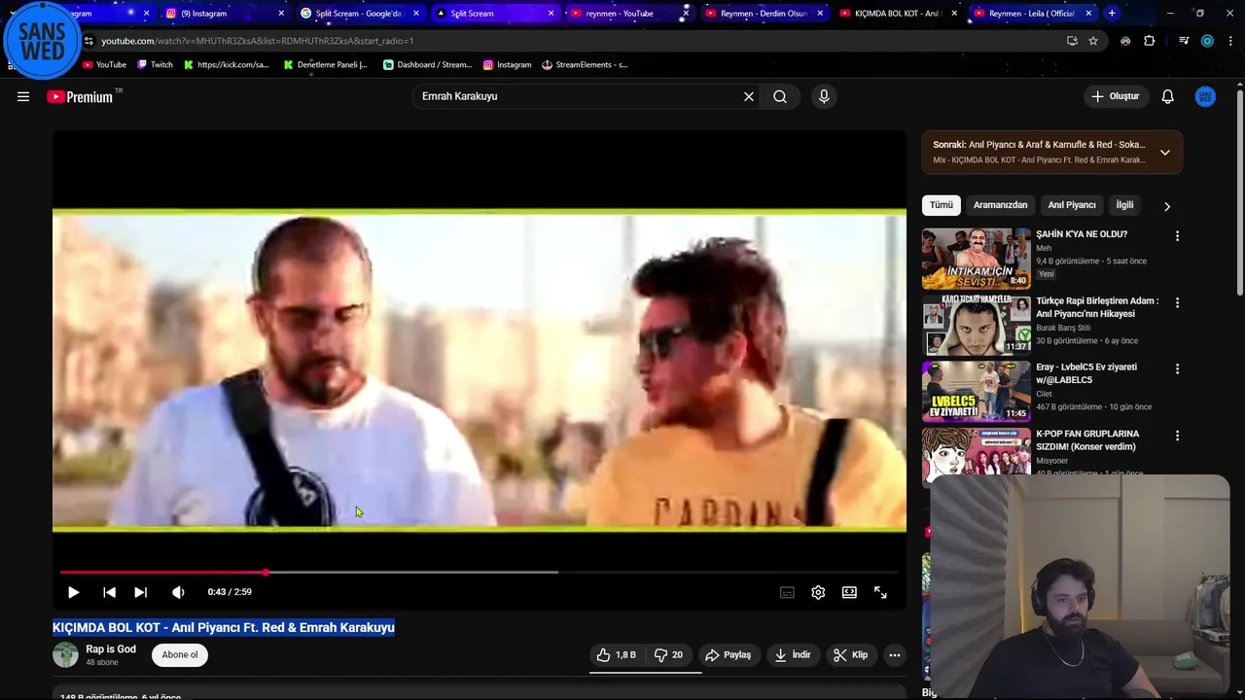Image resolution: width=1245 pixels, height=700 pixels.
Task: Download the video with İndir
Action: pos(792,655)
